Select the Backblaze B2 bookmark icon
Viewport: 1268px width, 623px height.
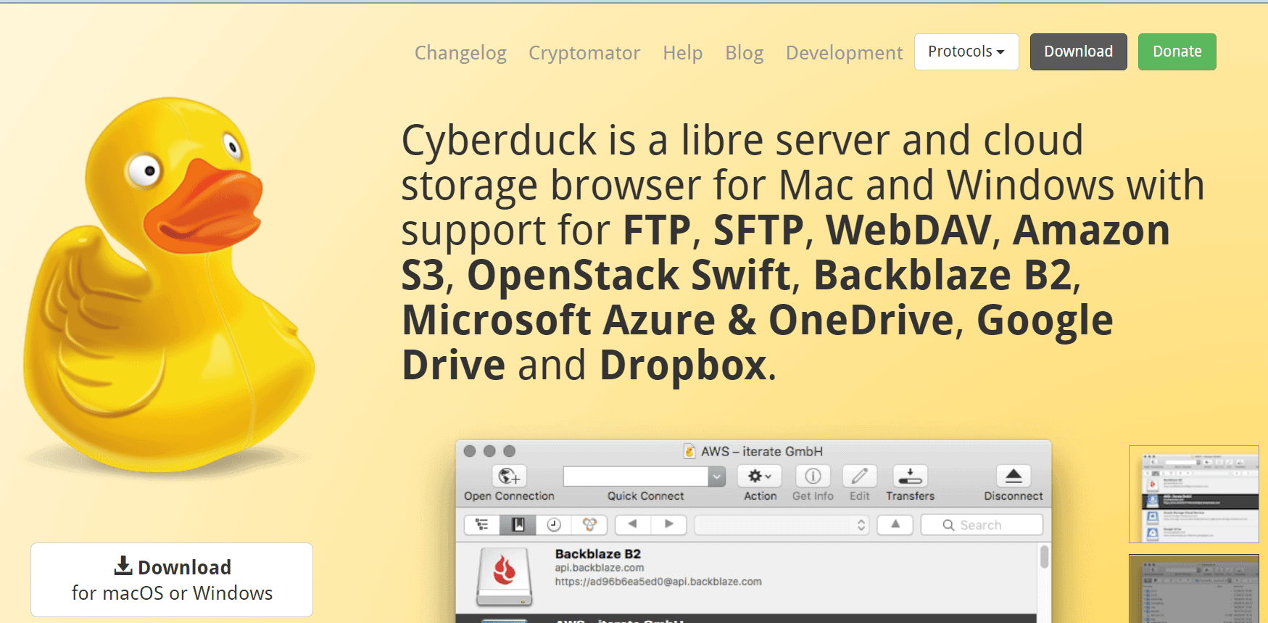pyautogui.click(x=505, y=577)
